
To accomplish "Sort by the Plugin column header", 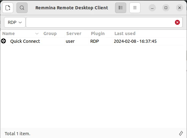I will click(x=98, y=33).
